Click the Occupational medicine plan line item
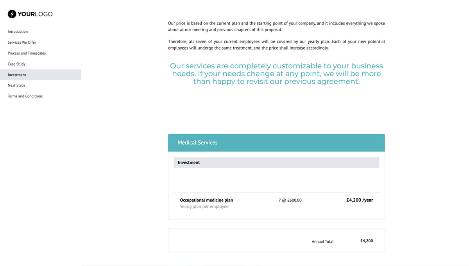This screenshot has width=469, height=266. 206,200
